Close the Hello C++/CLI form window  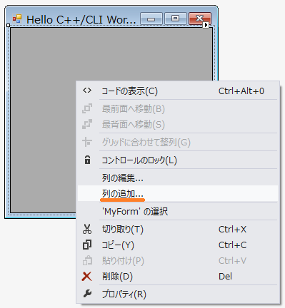pos(200,19)
